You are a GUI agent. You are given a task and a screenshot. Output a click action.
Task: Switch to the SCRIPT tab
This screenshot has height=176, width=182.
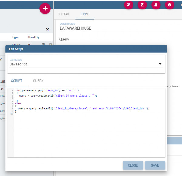coord(16,81)
